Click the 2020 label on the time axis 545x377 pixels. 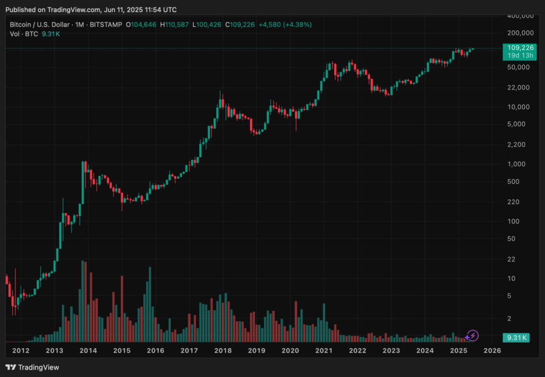290,350
